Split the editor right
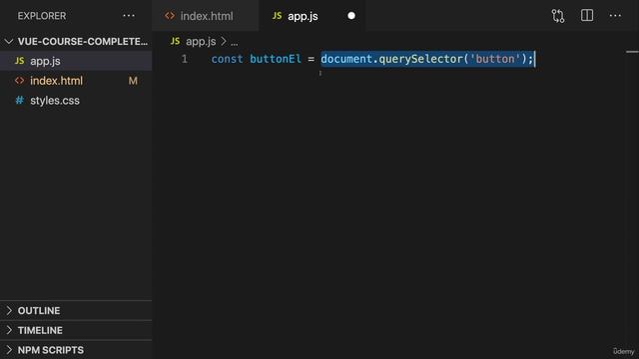 [587, 16]
